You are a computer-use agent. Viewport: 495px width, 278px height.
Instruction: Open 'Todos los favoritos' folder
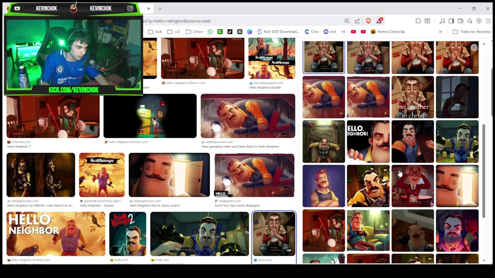[471, 32]
